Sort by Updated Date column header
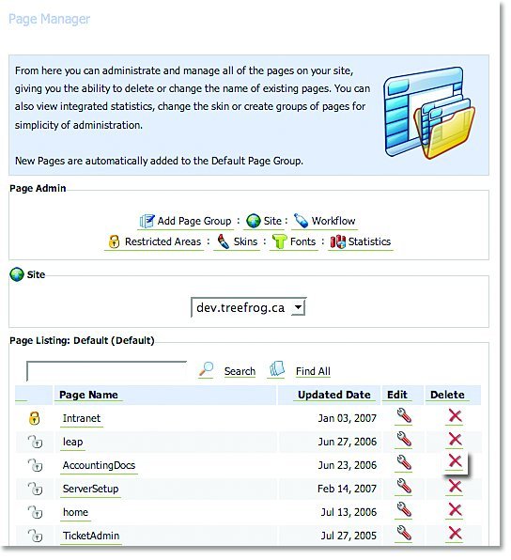 point(334,395)
